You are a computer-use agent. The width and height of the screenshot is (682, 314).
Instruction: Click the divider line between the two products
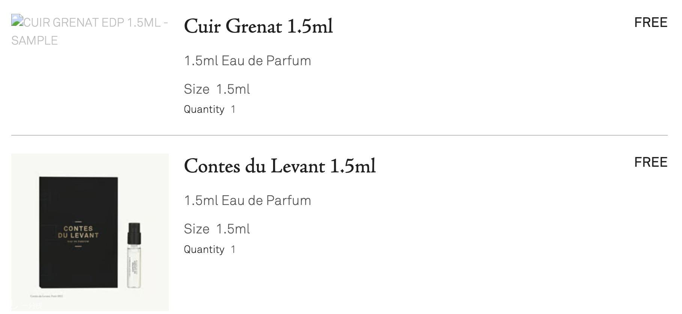coord(339,135)
